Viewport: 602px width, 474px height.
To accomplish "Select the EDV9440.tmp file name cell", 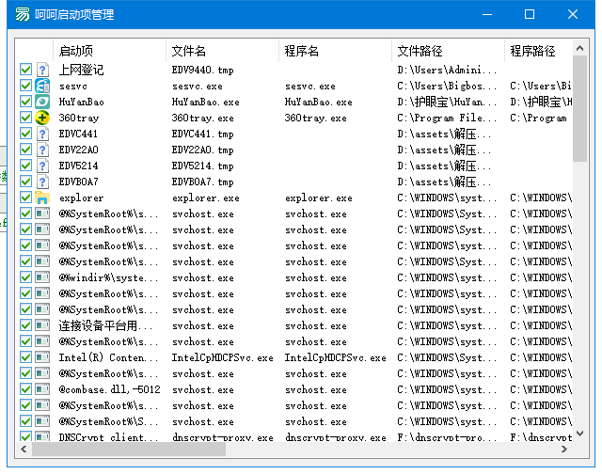I will pyautogui.click(x=202, y=70).
